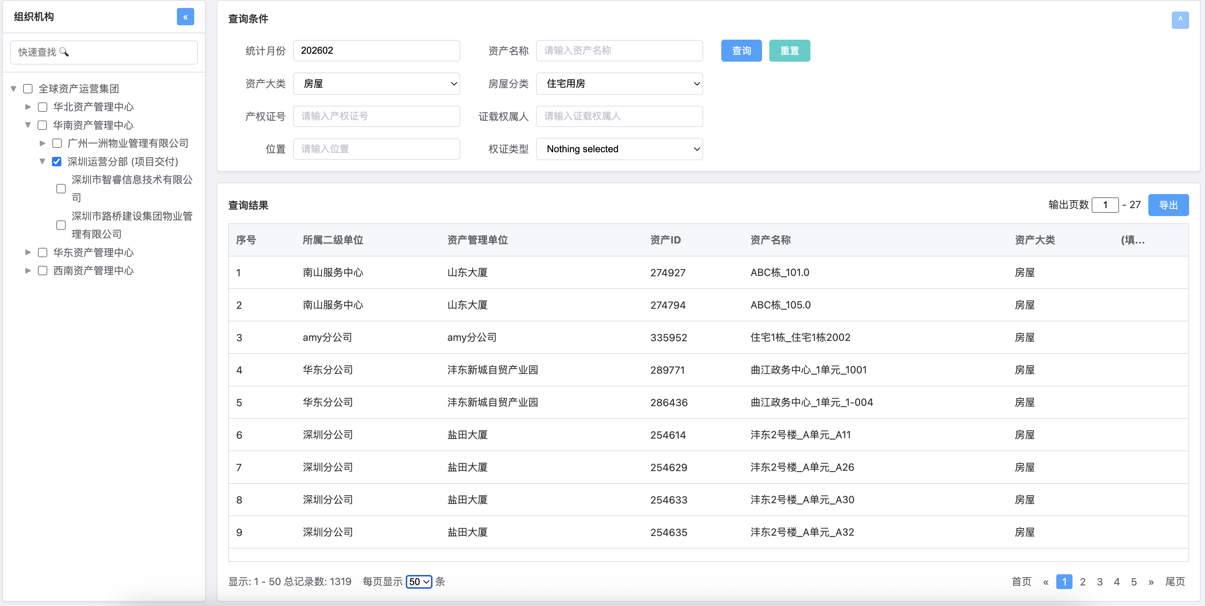The height and width of the screenshot is (606, 1205).
Task: Open the 资产大类 dropdown
Action: pyautogui.click(x=377, y=84)
